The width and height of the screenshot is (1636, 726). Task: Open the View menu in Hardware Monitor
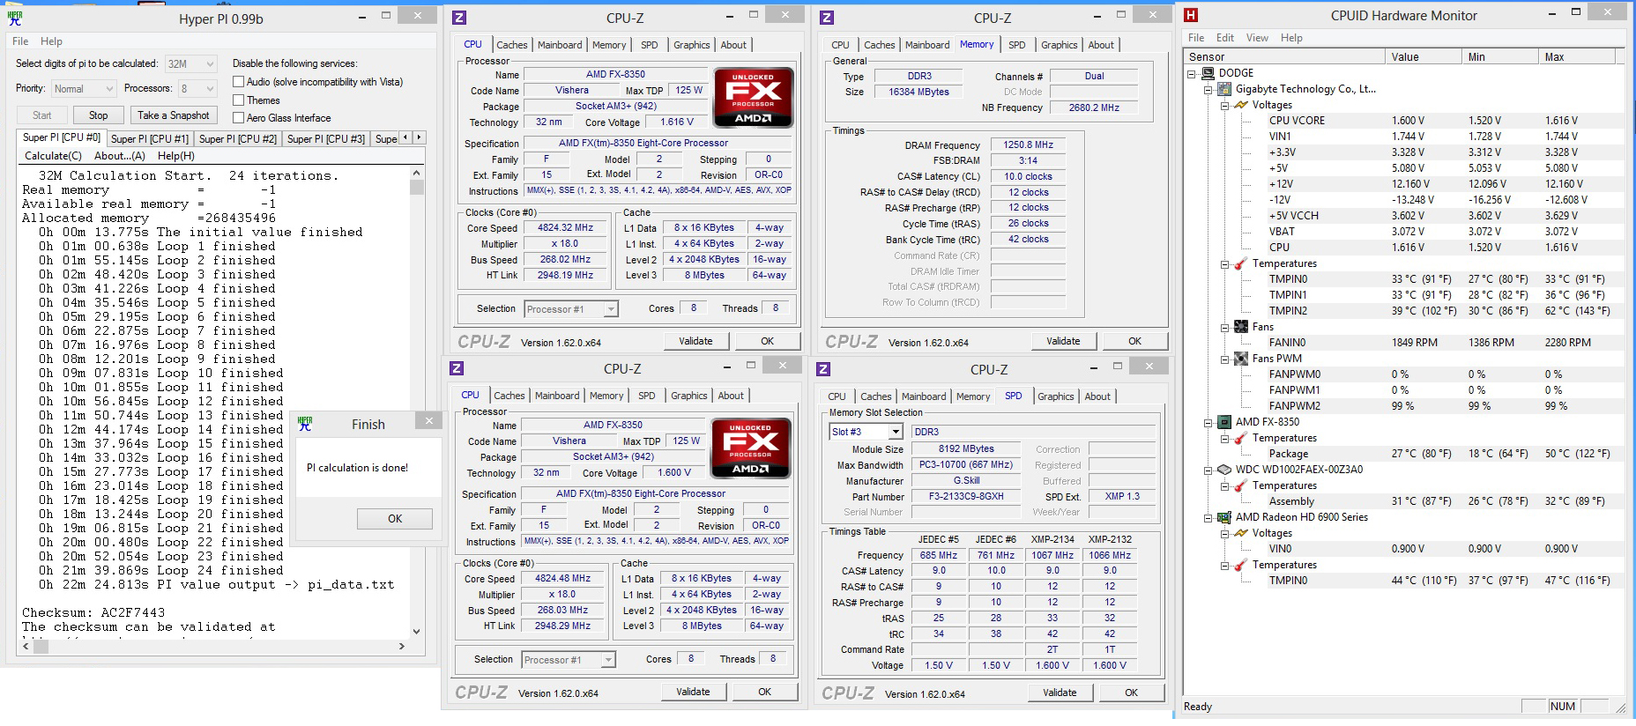point(1257,38)
